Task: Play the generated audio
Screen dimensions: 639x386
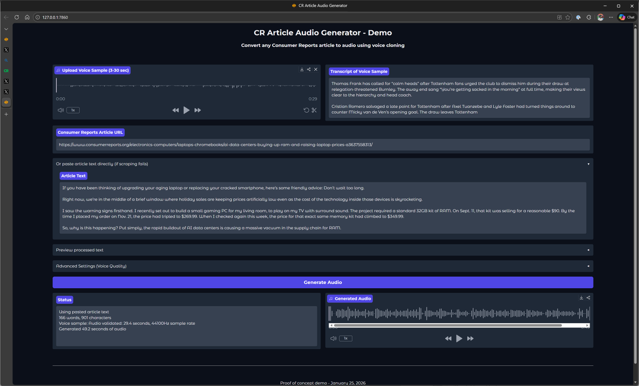Action: coord(459,338)
